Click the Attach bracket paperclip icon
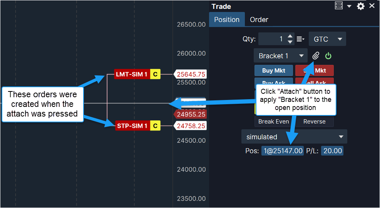 click(316, 56)
